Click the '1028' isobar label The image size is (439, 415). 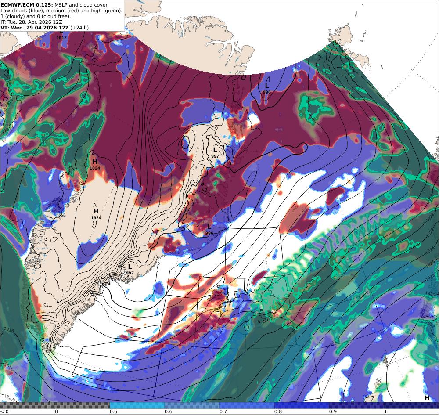click(430, 277)
